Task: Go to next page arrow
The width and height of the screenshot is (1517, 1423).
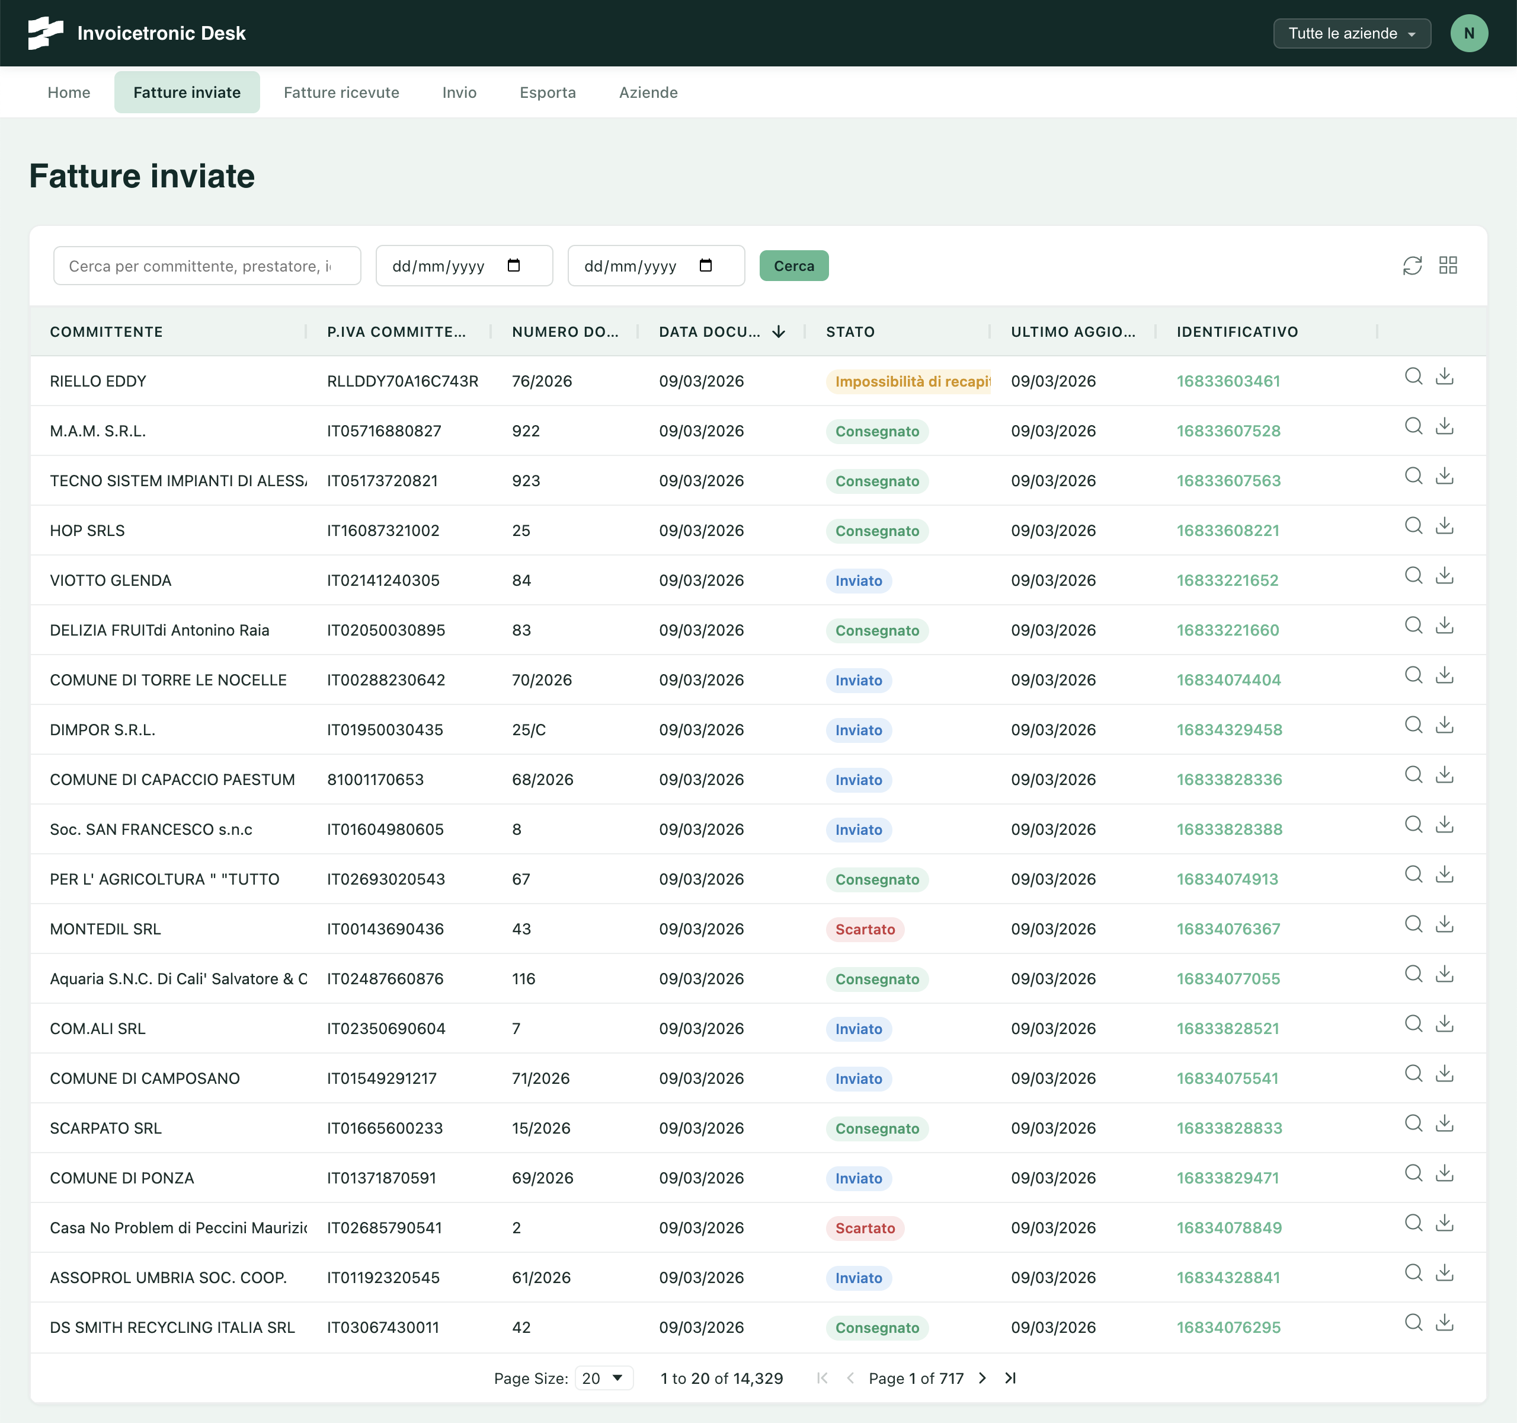Action: 982,1378
